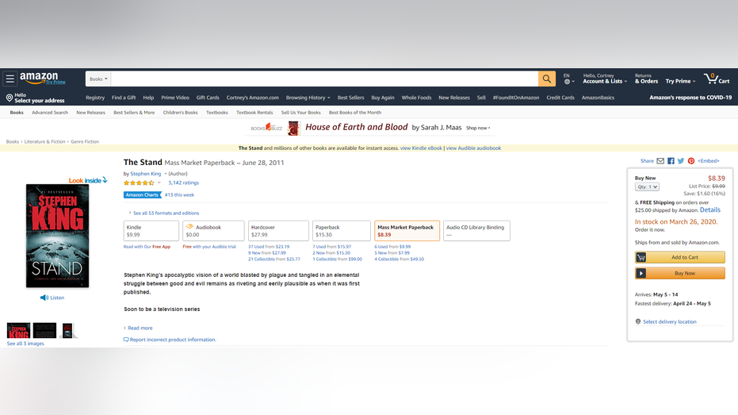Expand Browsing History dropdown
Image resolution: width=738 pixels, height=415 pixels.
coord(308,98)
